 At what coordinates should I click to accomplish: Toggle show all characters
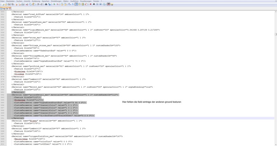(73, 4)
